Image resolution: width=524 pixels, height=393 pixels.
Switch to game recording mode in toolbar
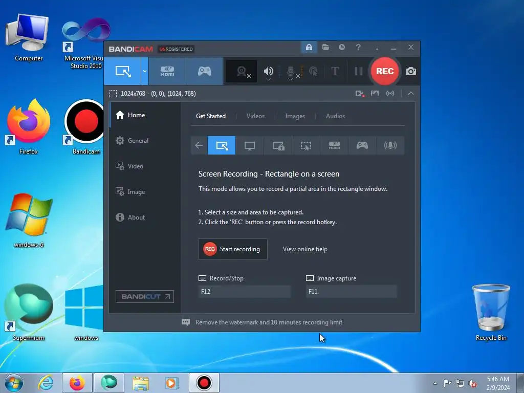pos(205,71)
